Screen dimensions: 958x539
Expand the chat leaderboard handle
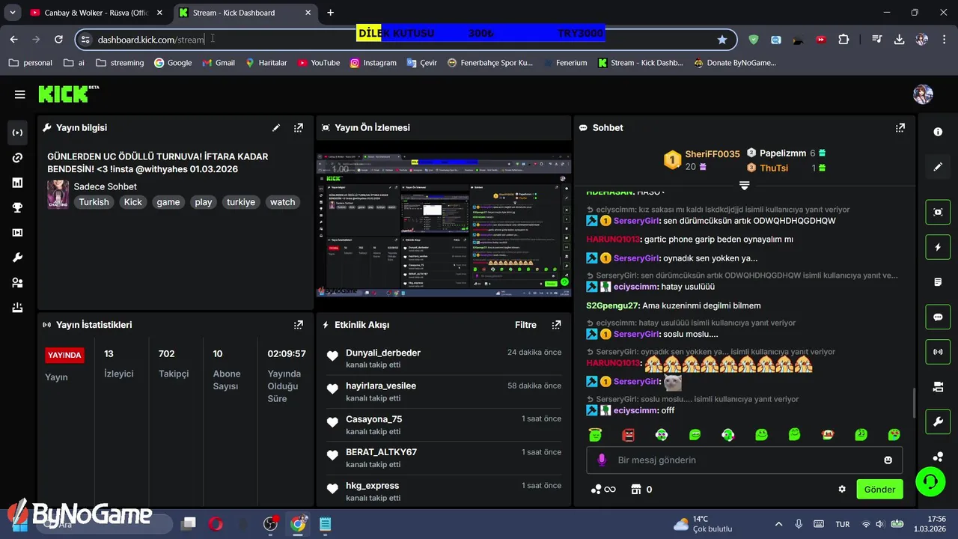(x=744, y=185)
